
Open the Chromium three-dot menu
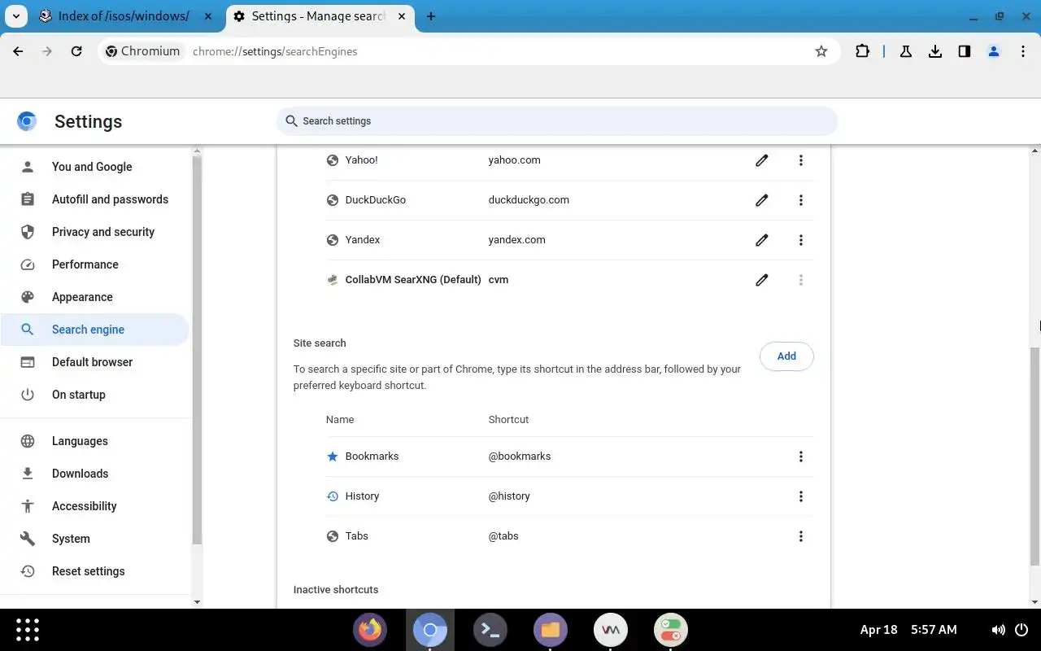point(1023,51)
